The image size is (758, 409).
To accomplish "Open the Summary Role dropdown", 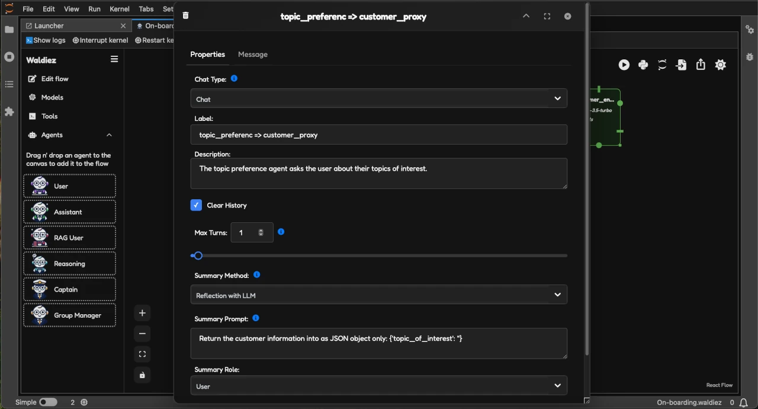I will (x=378, y=385).
